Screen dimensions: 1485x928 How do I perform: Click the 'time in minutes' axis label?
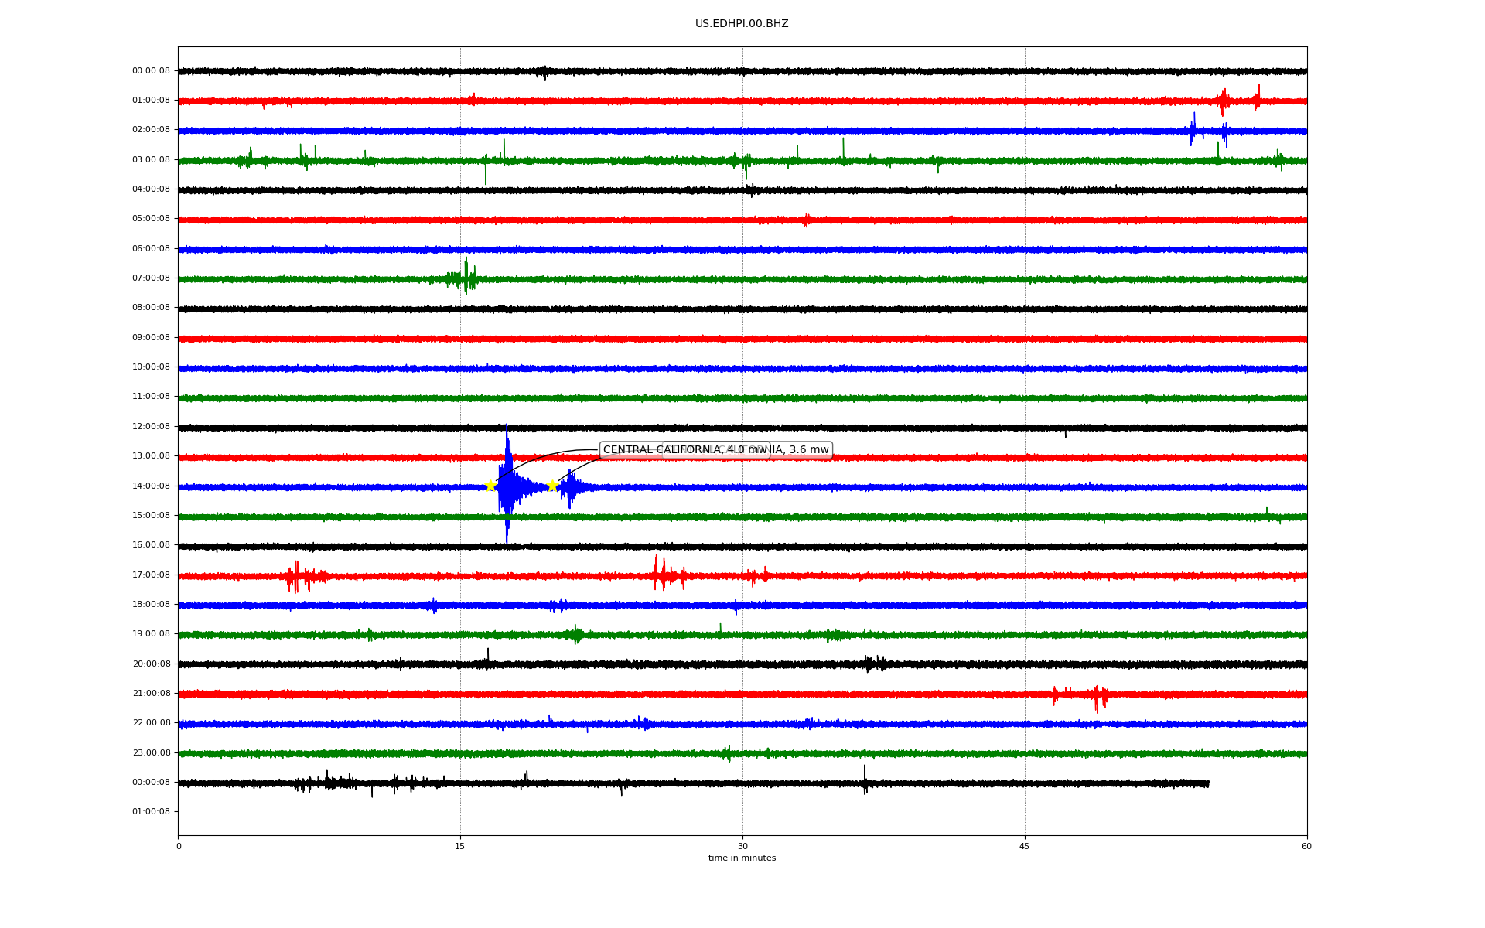tap(741, 858)
